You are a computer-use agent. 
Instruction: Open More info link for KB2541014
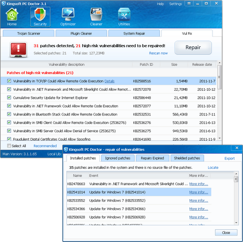[x=199, y=192]
